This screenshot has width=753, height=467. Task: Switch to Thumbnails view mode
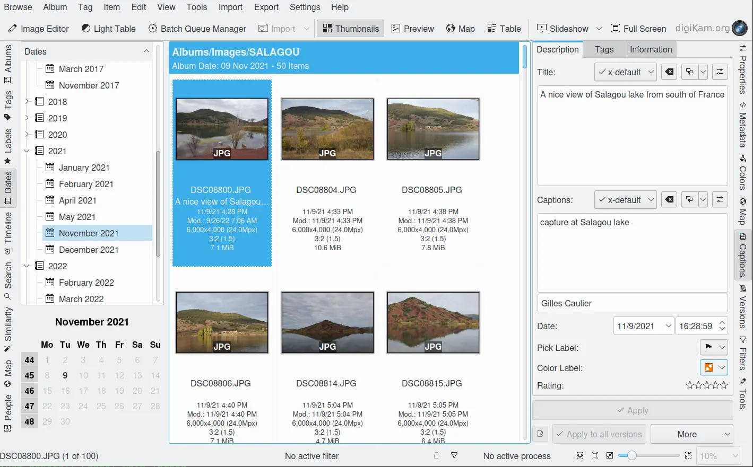click(x=351, y=29)
